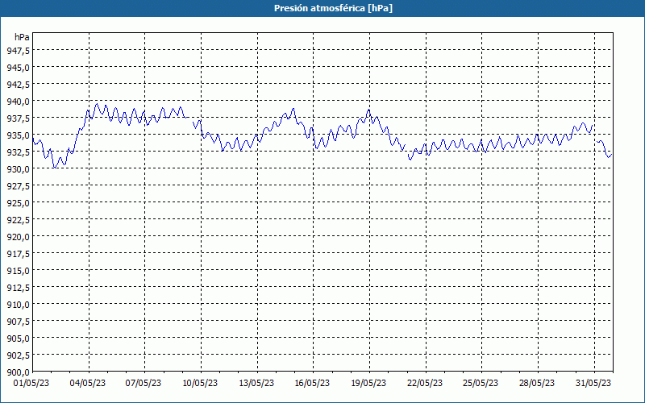The width and height of the screenshot is (645, 403).
Task: Click the 25/05/23 date label
Action: click(481, 384)
